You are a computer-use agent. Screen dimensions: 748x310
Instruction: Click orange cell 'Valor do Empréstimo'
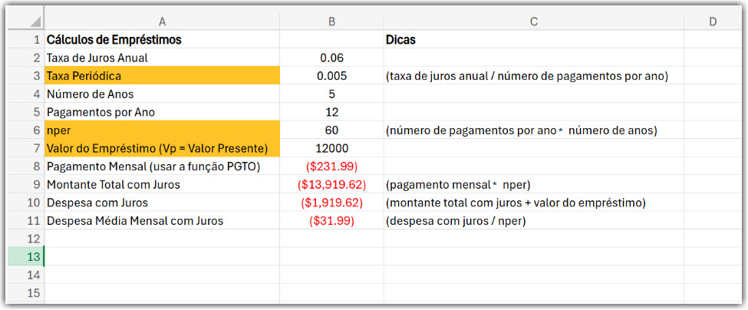point(162,148)
